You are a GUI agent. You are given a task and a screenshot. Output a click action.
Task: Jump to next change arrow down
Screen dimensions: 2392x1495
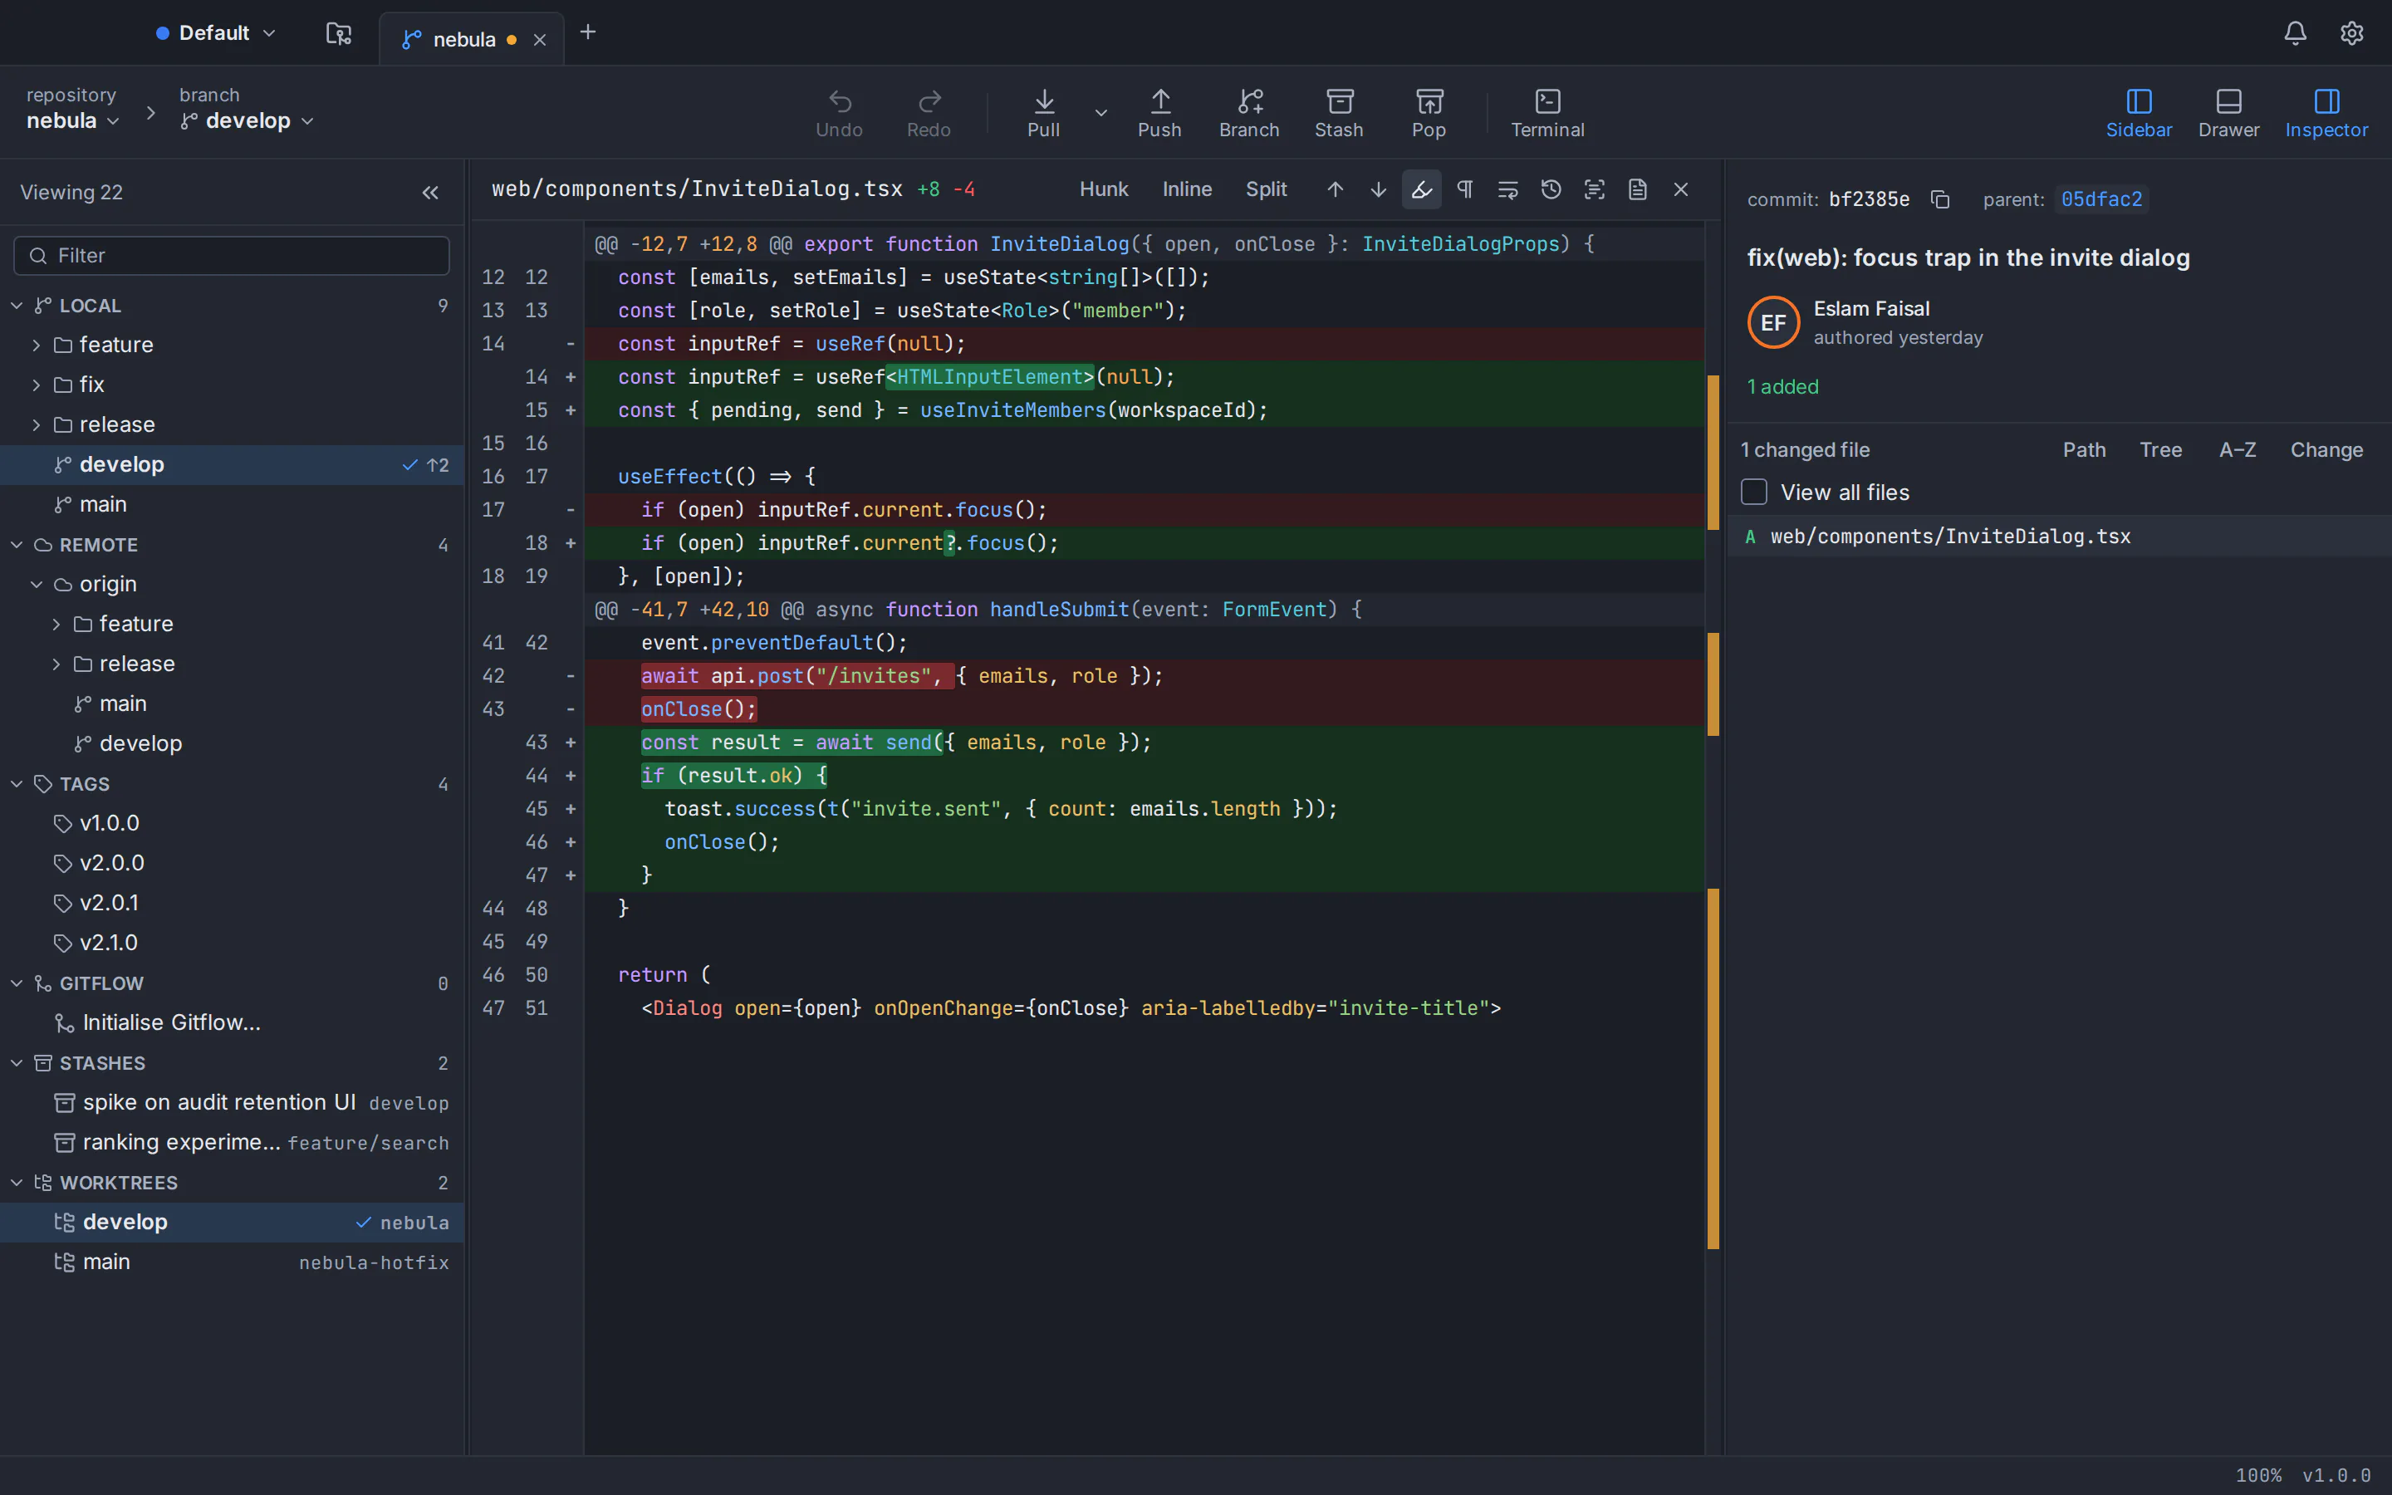pyautogui.click(x=1378, y=189)
